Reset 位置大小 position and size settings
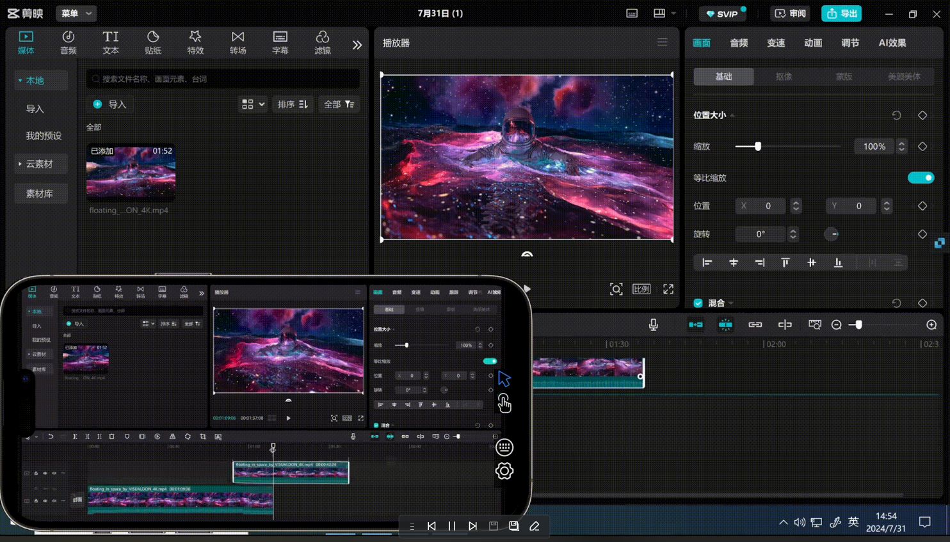Image resolution: width=950 pixels, height=542 pixels. click(x=896, y=115)
